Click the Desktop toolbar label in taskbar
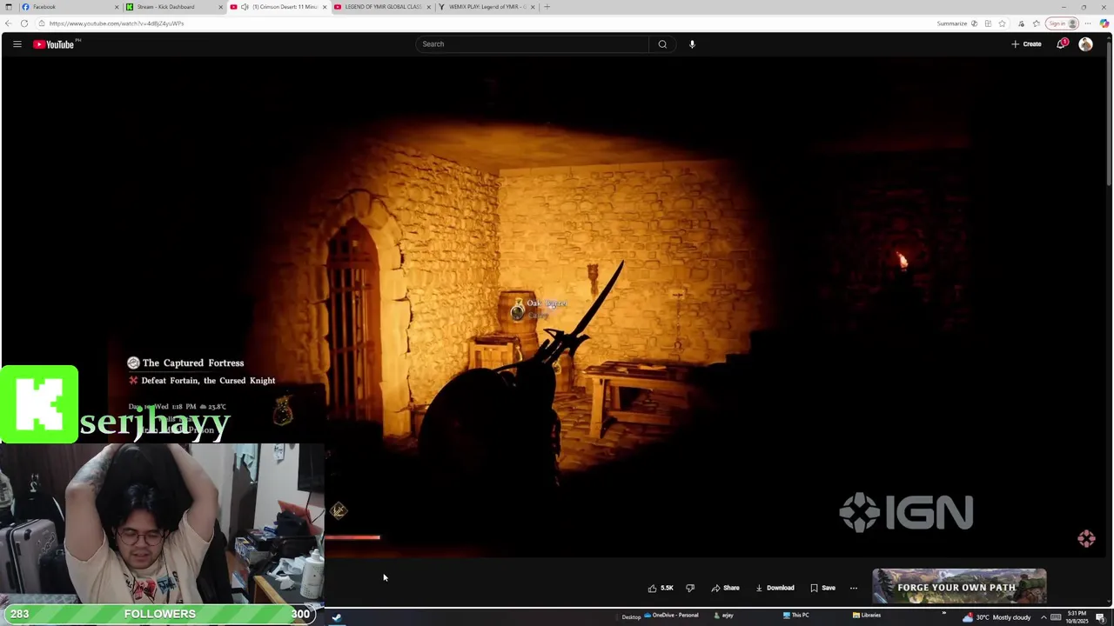Image resolution: width=1114 pixels, height=626 pixels. click(x=631, y=617)
